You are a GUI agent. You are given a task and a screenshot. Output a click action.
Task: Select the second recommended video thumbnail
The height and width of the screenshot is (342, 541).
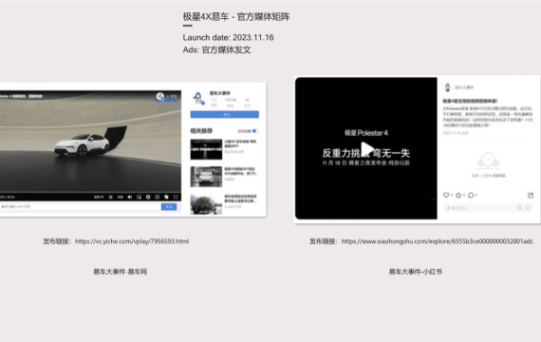point(206,177)
